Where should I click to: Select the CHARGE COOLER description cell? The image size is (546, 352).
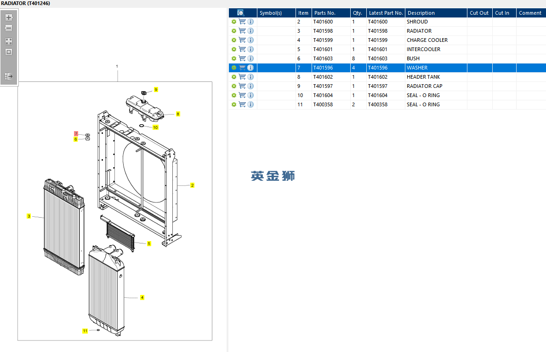pyautogui.click(x=436, y=40)
